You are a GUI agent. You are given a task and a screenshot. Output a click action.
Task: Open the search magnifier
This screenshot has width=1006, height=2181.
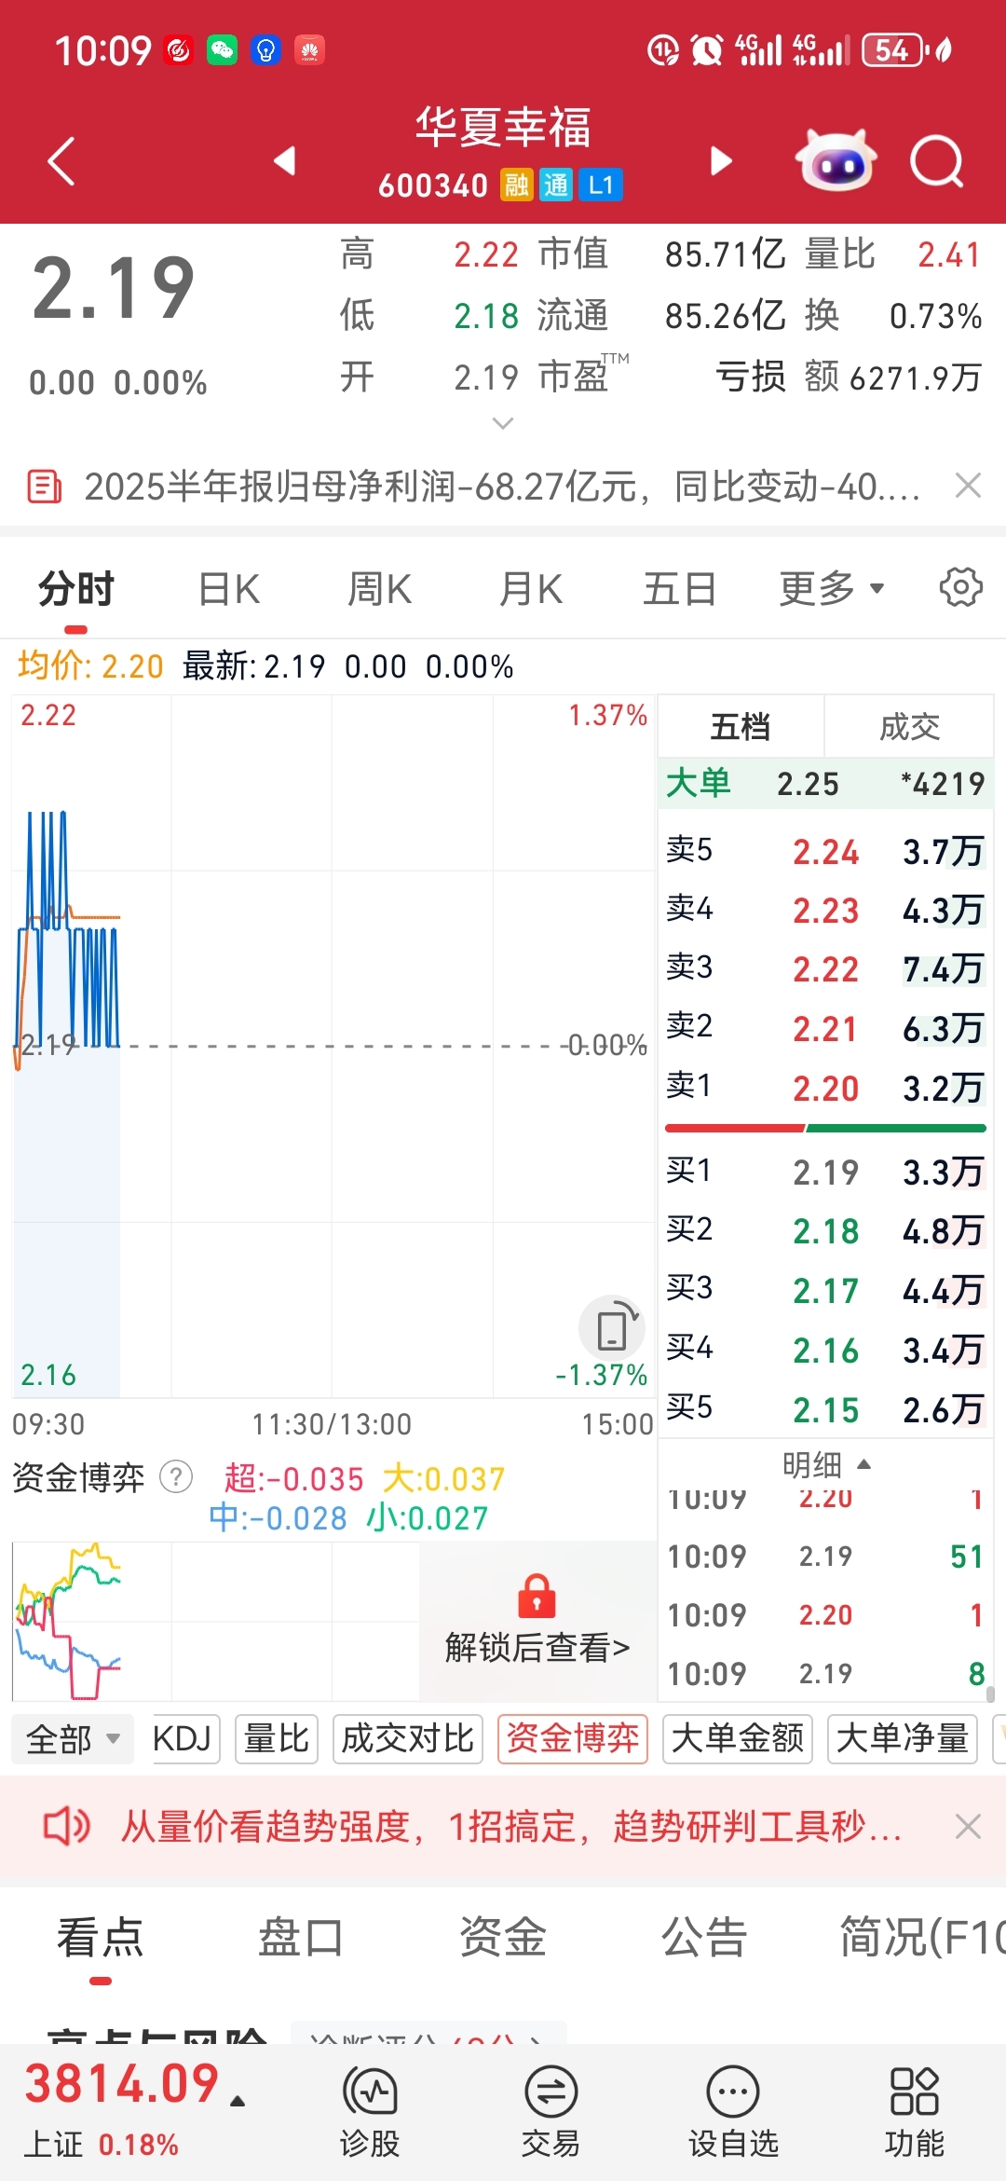pyautogui.click(x=937, y=161)
